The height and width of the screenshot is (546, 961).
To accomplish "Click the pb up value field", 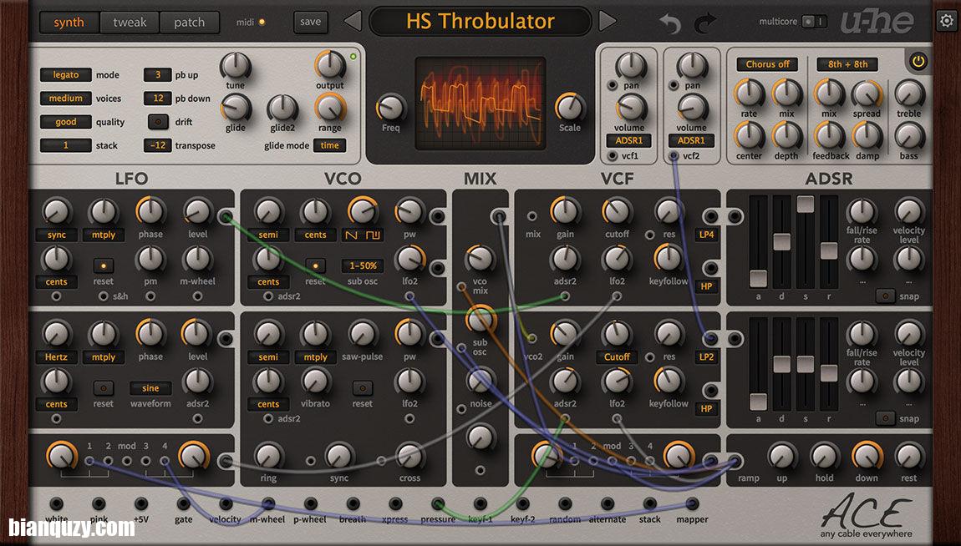I will [157, 74].
